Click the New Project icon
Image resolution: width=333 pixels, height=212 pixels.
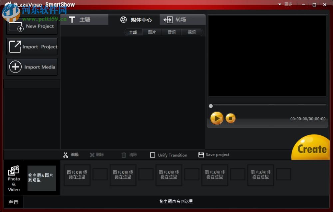point(16,26)
